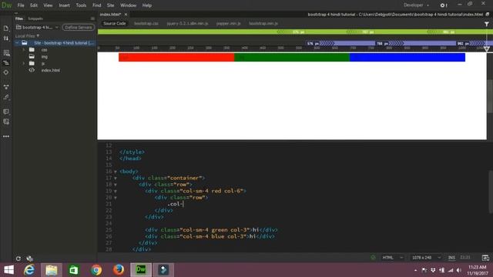Select index.html in the Files tree
Screen dimensions: 493x277
click(50, 70)
